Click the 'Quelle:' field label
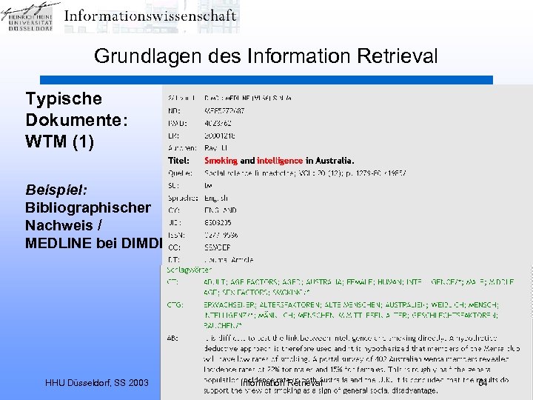This screenshot has width=533, height=400. 180,173
